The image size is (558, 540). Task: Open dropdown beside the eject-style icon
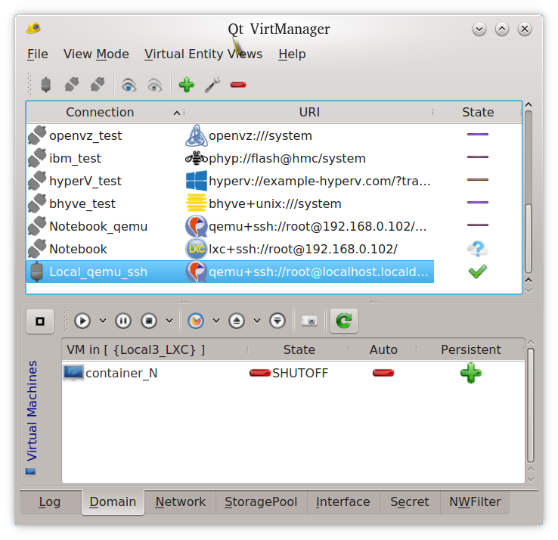tap(257, 321)
